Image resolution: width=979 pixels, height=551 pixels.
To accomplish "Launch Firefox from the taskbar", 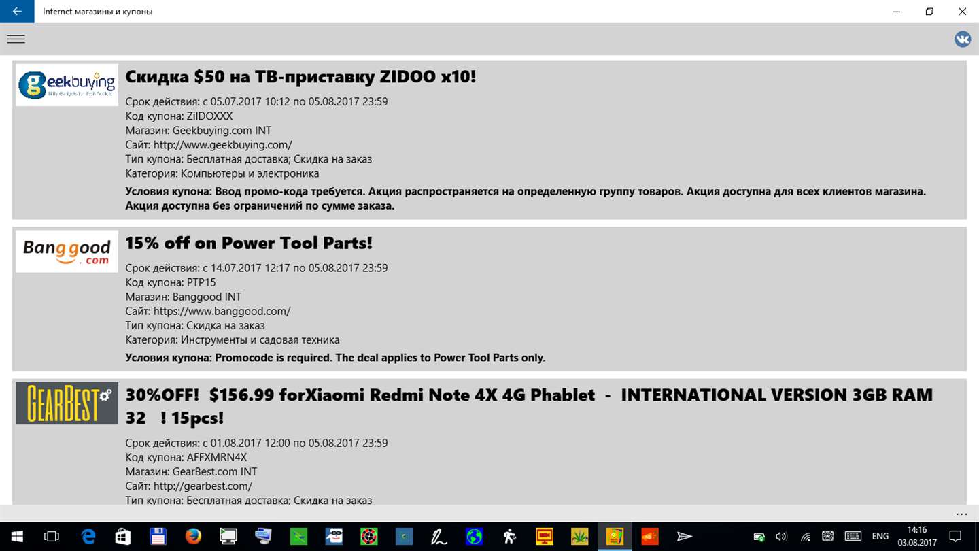I will 193,537.
